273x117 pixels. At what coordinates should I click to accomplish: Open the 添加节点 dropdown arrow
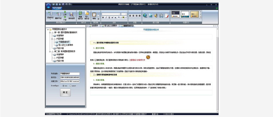[50, 19]
